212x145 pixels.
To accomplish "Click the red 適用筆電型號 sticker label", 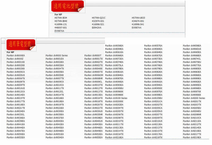I will (21, 45).
